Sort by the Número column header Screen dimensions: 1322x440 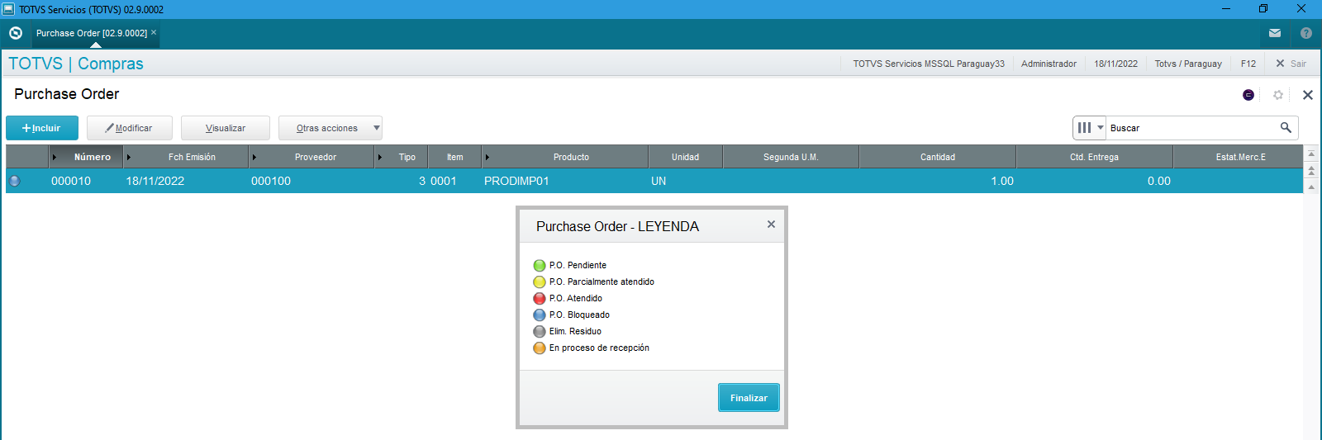pos(86,157)
